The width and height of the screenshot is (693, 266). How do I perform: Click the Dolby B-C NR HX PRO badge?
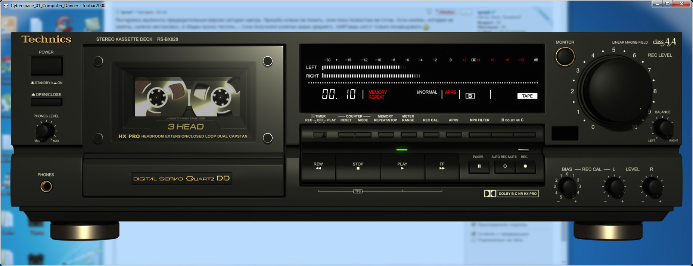pos(511,194)
